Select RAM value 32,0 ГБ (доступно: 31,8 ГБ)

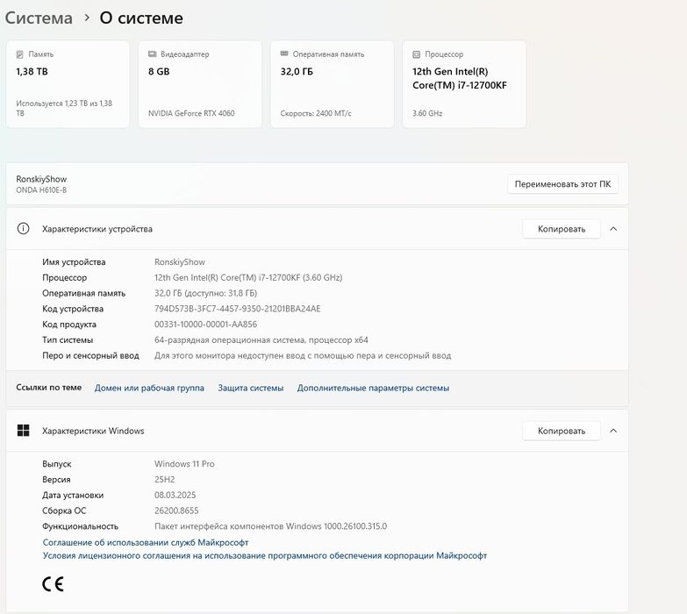tap(205, 294)
